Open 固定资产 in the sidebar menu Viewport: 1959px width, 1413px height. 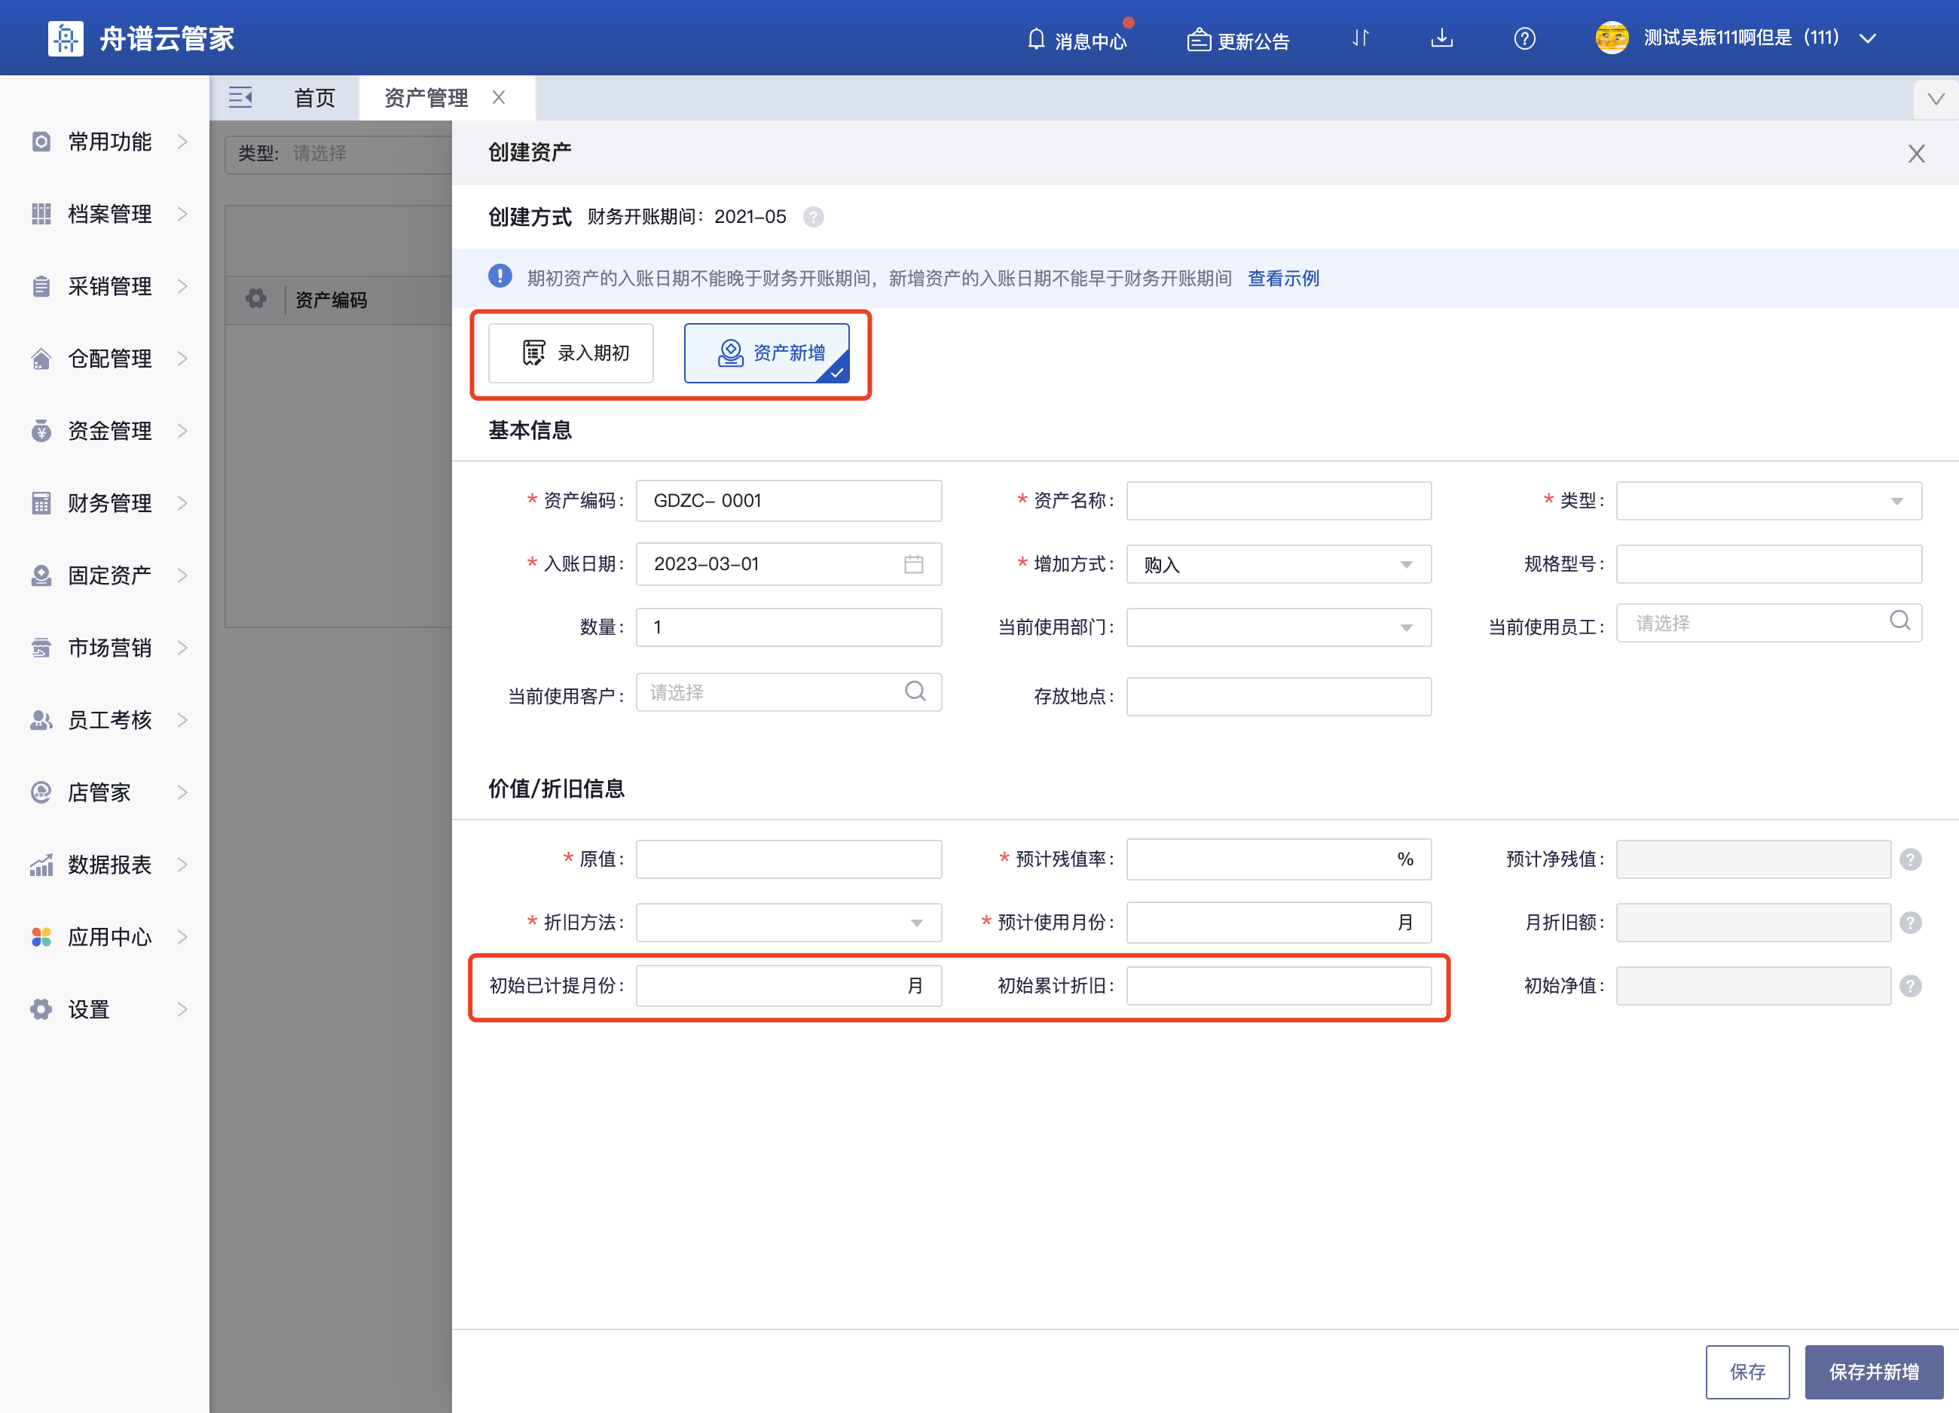point(108,575)
